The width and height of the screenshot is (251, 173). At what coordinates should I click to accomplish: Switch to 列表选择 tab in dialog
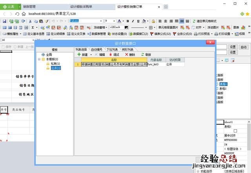click(x=81, y=50)
